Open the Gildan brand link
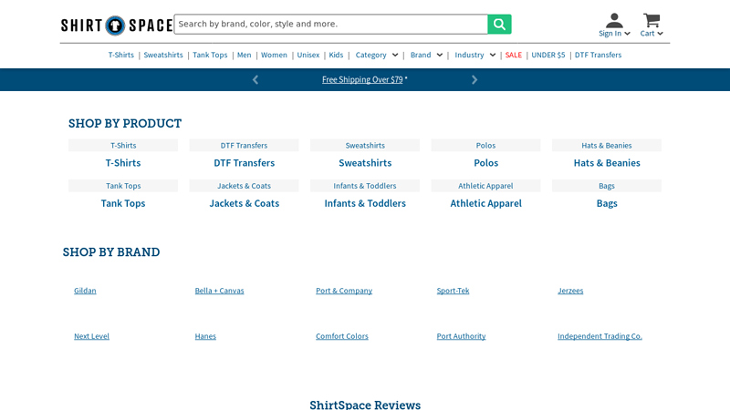Viewport: 730px width, 410px height. click(85, 291)
